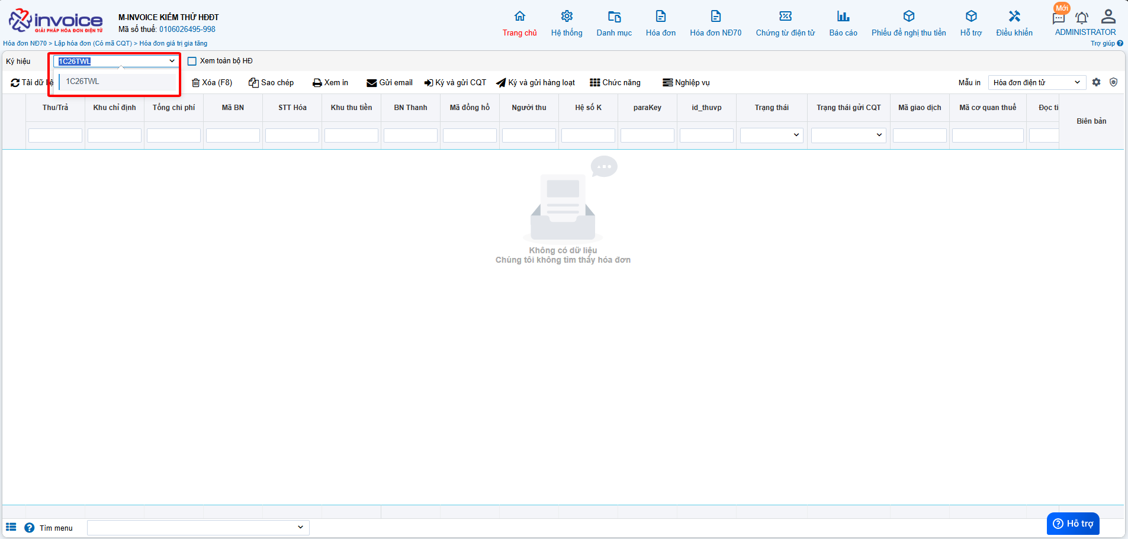1128x539 pixels.
Task: Click the list icon beside Tìm menu
Action: tap(11, 527)
